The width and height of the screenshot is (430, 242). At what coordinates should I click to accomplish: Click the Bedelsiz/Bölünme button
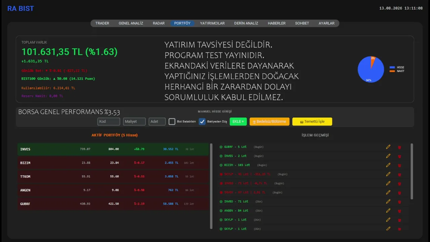(269, 121)
